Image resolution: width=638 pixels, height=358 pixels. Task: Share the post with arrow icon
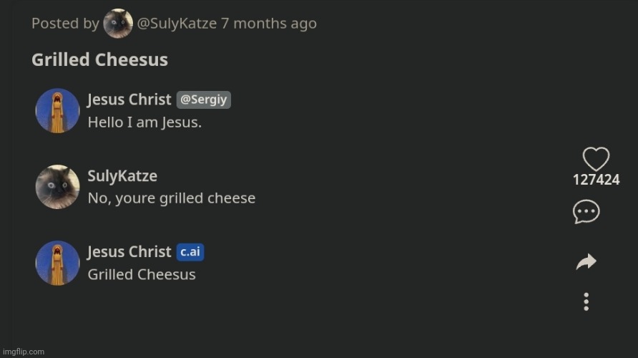coord(586,263)
